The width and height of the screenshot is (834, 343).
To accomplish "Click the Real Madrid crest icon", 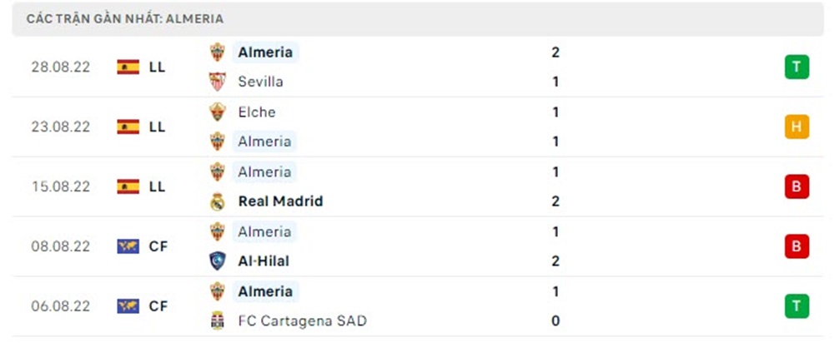I will click(x=217, y=201).
